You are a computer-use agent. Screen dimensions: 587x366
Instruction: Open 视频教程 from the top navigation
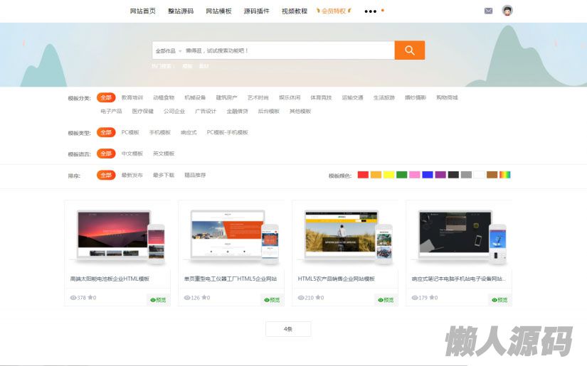pos(295,11)
